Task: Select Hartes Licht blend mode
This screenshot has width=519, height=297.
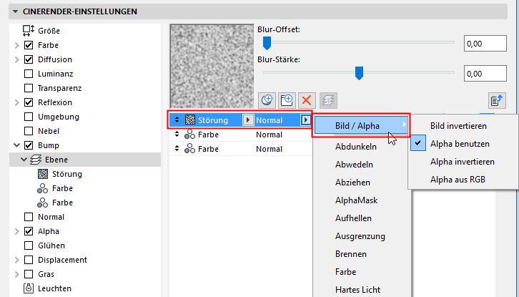Action: (358, 290)
